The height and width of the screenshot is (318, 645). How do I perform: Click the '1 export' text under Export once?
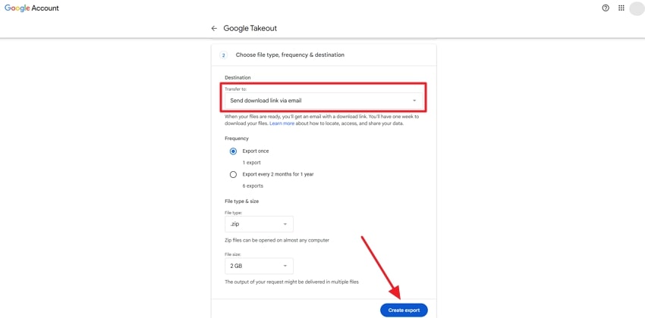(x=251, y=163)
